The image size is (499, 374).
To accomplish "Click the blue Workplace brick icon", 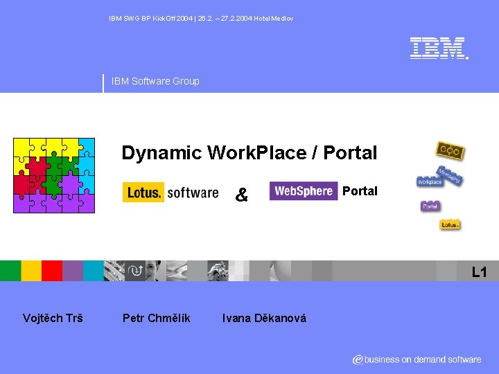I will 430,181.
